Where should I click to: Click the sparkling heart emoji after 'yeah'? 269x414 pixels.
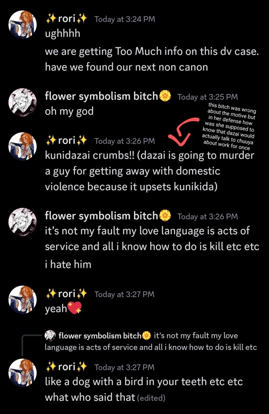(75, 308)
